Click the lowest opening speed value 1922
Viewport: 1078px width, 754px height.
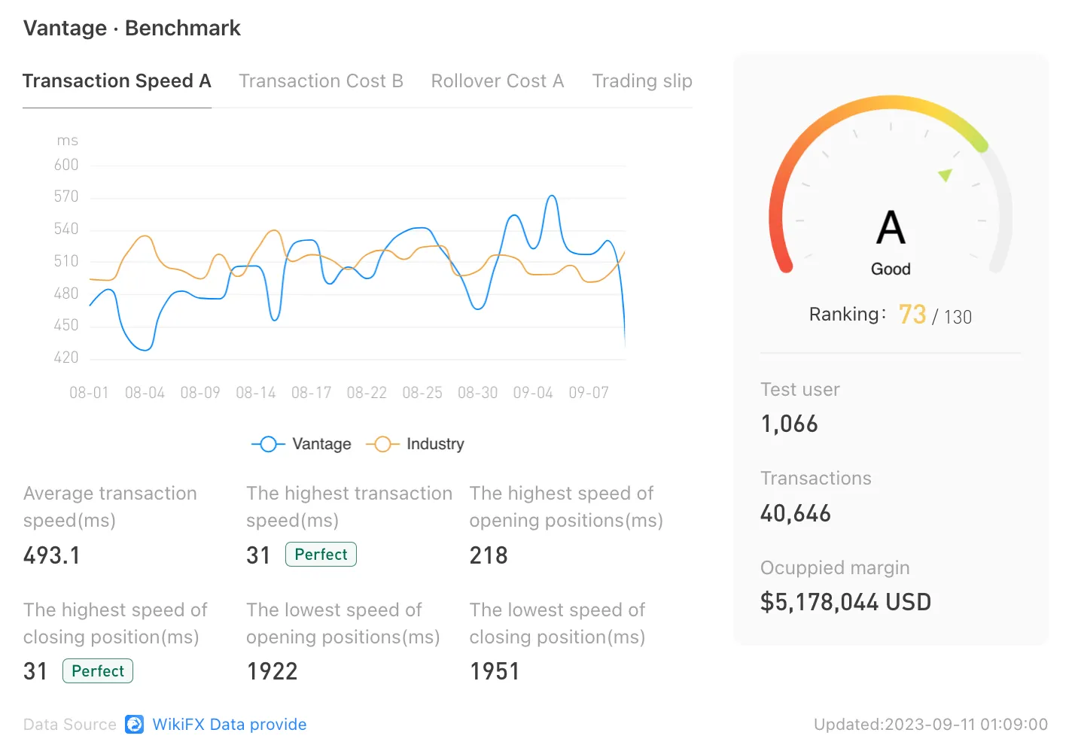pos(273,671)
